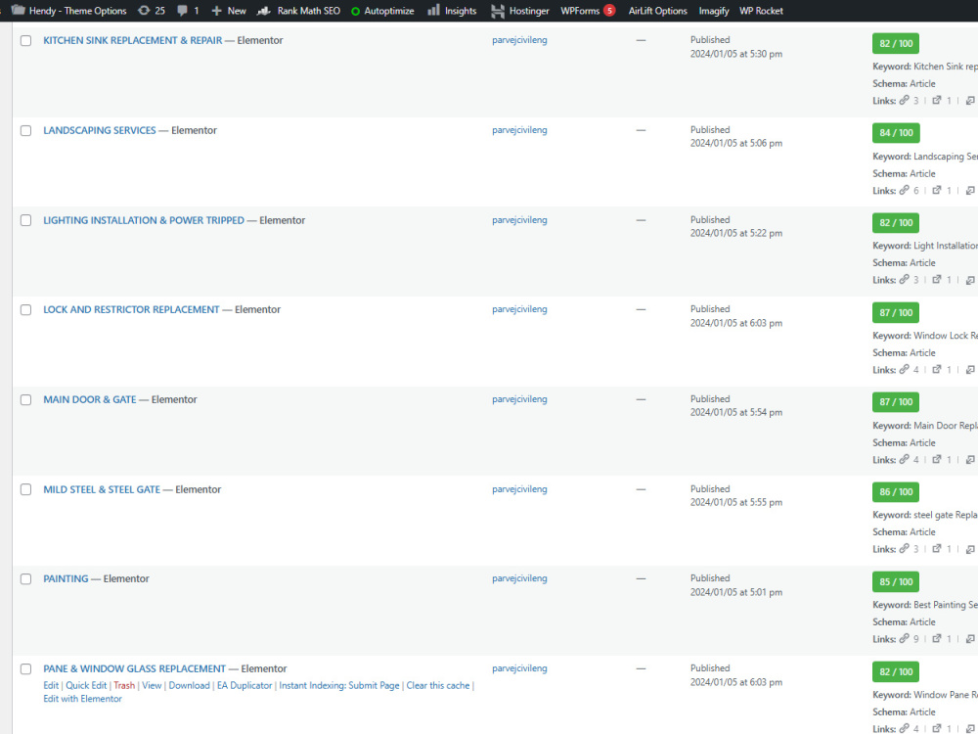Click the plus New icon
Image resolution: width=978 pixels, height=734 pixels.
(x=216, y=11)
